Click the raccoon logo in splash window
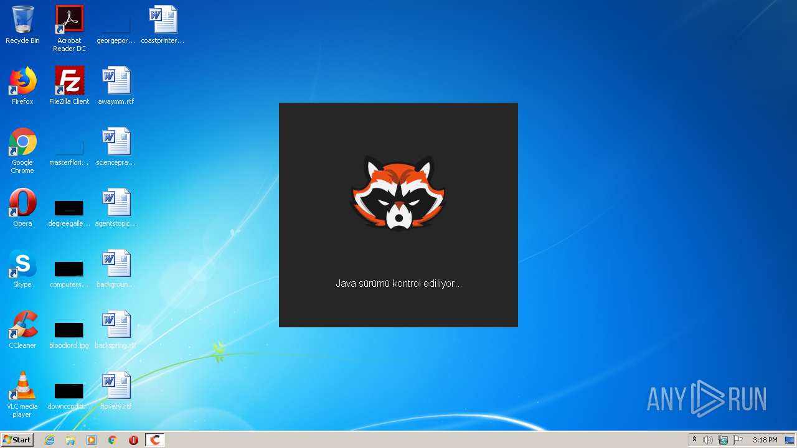 pyautogui.click(x=398, y=192)
